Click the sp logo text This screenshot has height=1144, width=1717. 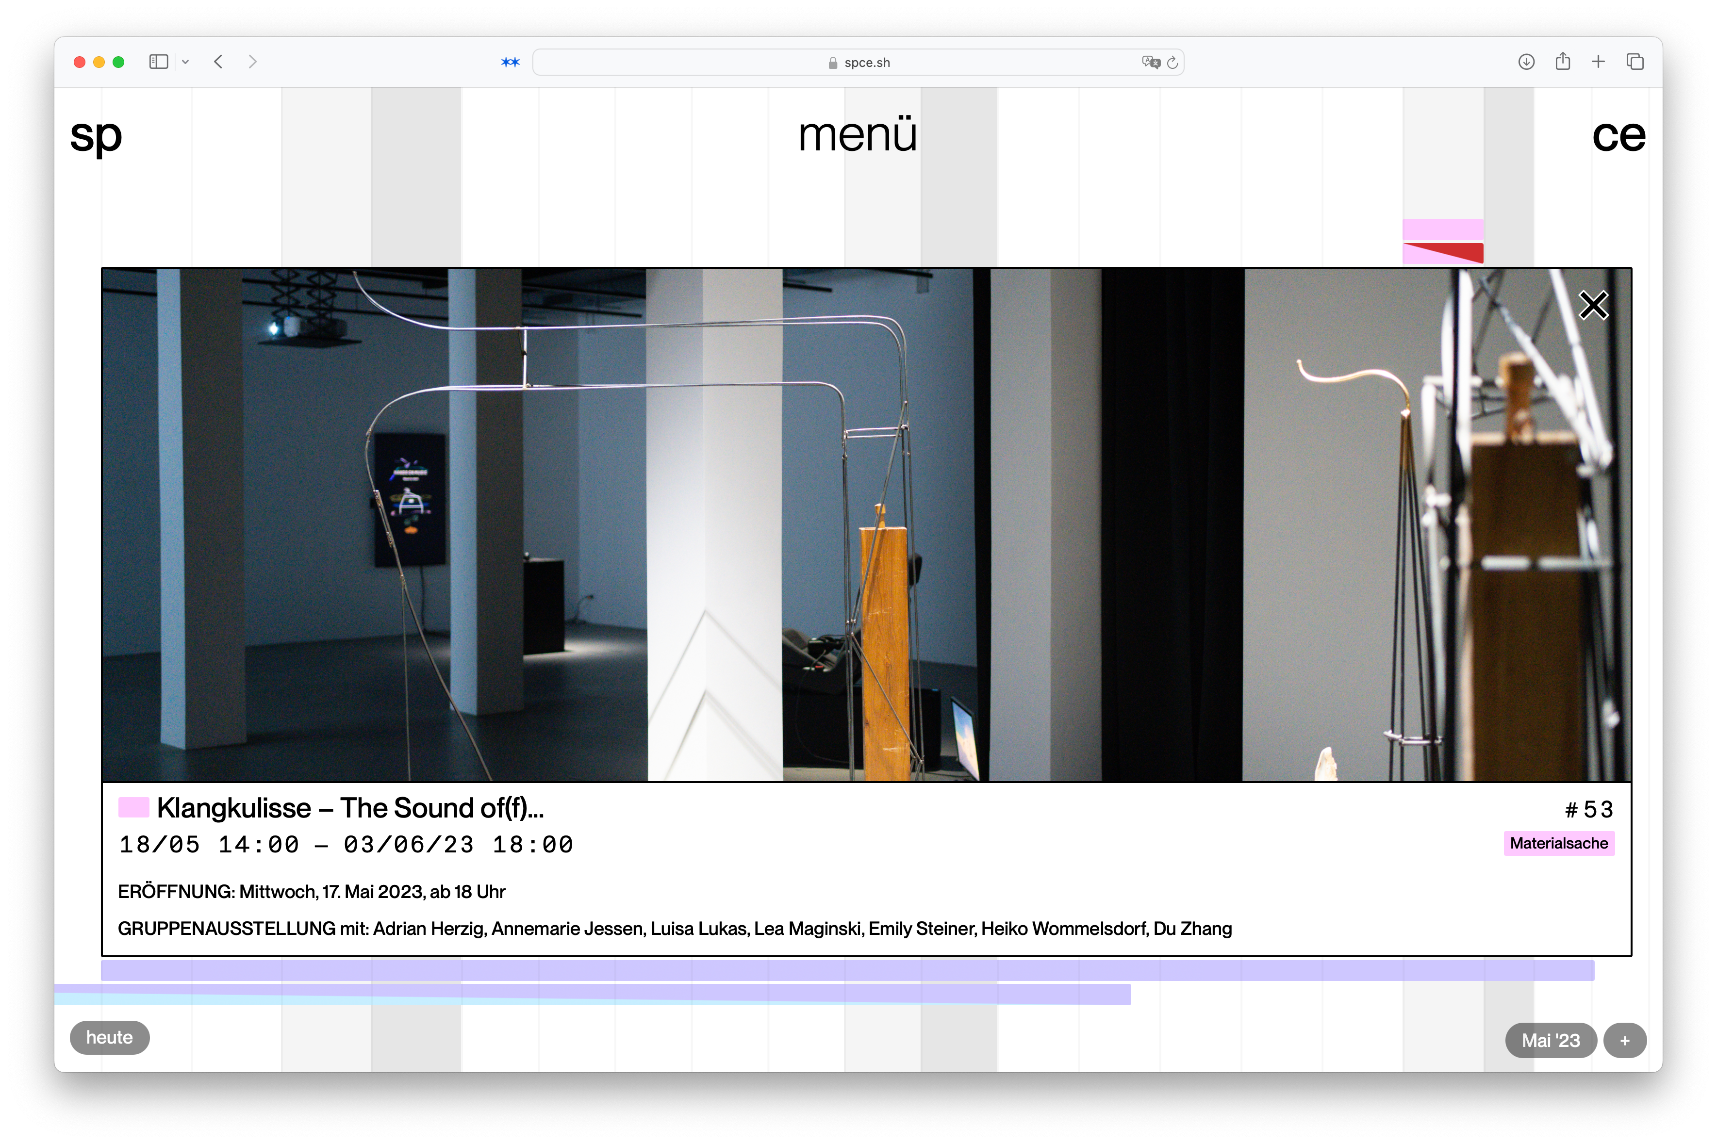pyautogui.click(x=96, y=136)
